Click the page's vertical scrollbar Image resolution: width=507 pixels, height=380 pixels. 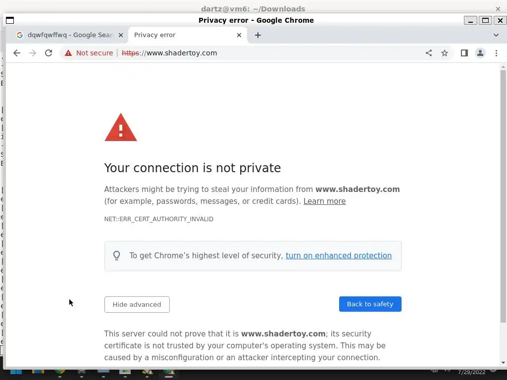coord(503,198)
